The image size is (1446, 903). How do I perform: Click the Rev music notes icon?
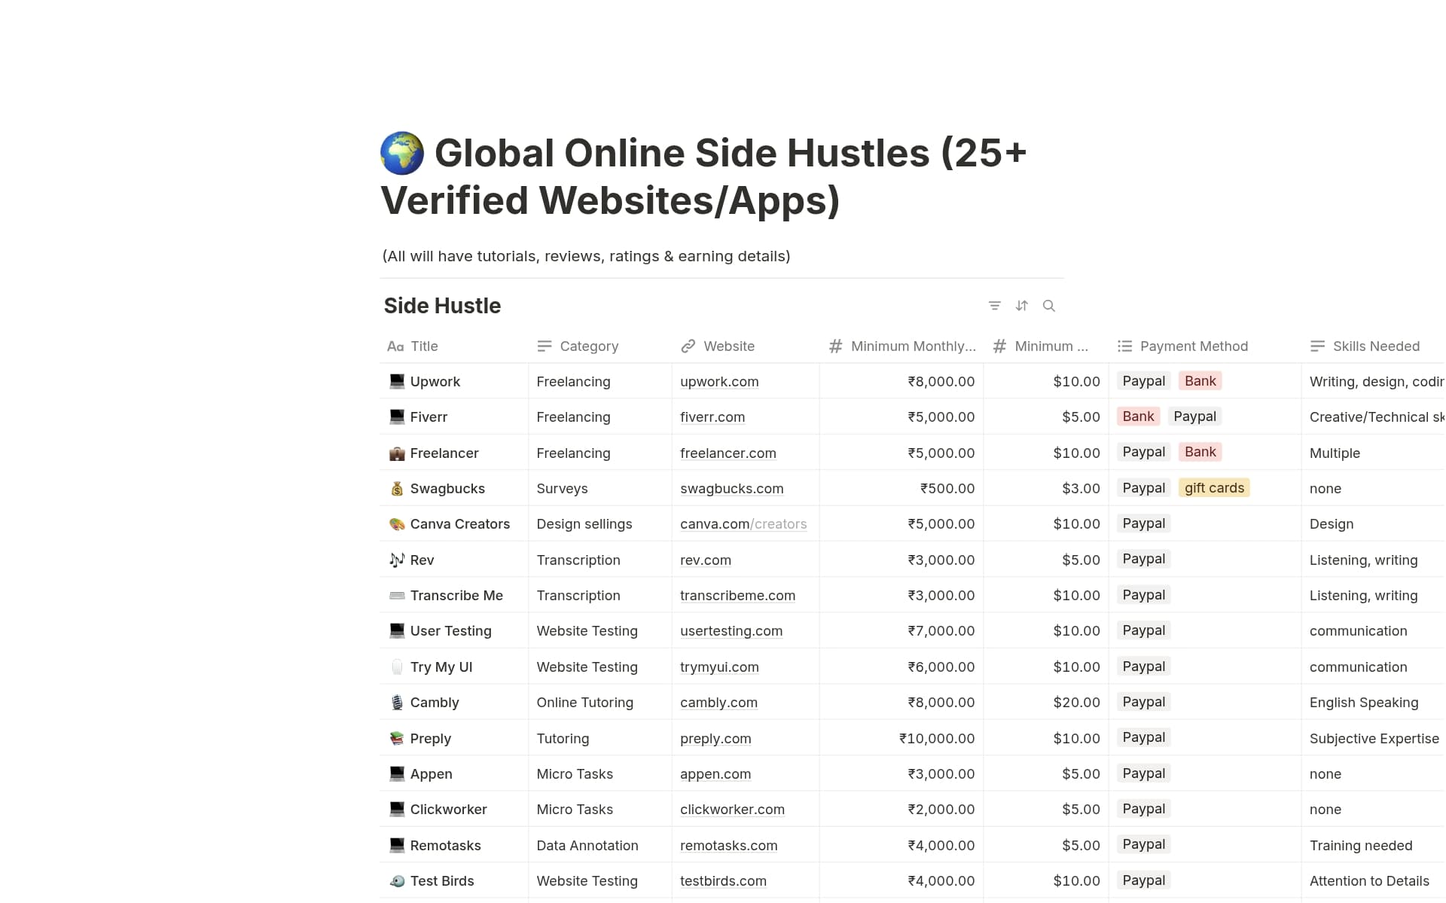click(x=397, y=560)
